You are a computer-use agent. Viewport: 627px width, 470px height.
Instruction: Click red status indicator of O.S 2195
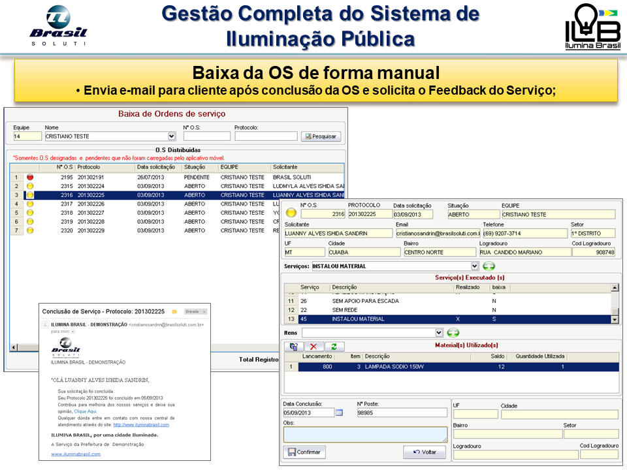(30, 178)
